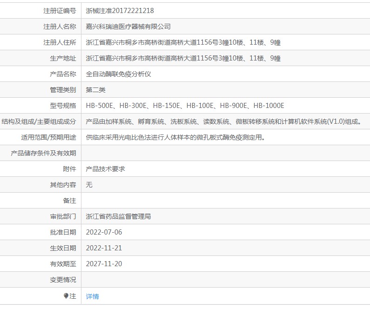Click the 其他内容 label
This screenshot has width=370, height=309.
click(x=63, y=185)
